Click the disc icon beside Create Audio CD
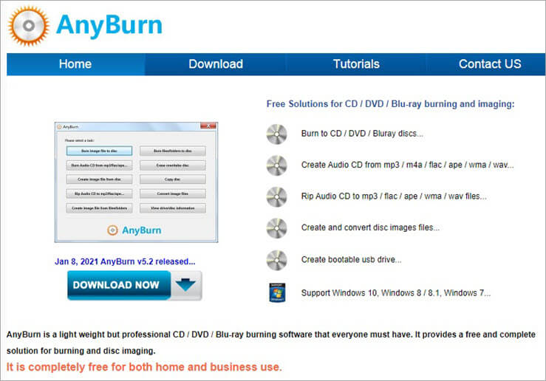The image size is (546, 381). (277, 165)
